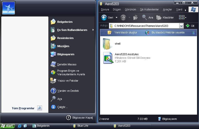Image resolution: width=199 pixels, height=129 pixels.
Task: Click the Geri back arrow icon
Action: pyautogui.click(x=104, y=17)
